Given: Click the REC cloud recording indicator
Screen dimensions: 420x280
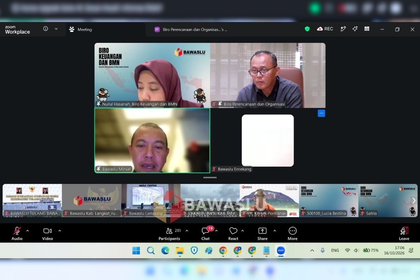Looking at the screenshot, I should coord(325,29).
